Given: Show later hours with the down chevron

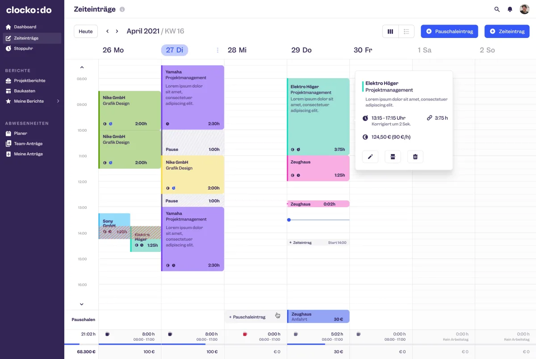Looking at the screenshot, I should tap(82, 304).
